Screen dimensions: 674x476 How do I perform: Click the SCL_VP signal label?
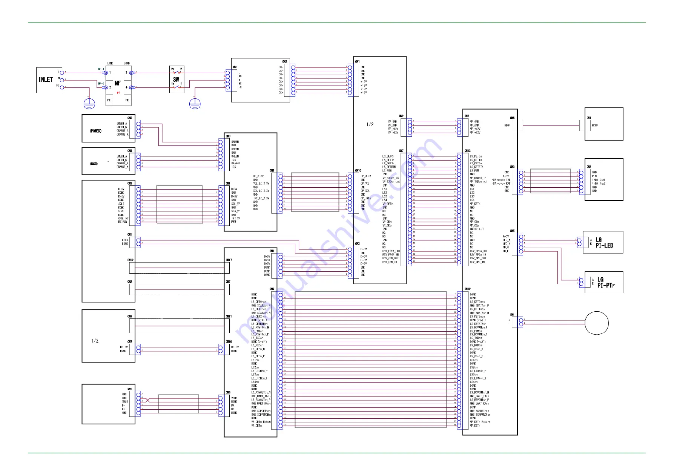click(x=236, y=204)
